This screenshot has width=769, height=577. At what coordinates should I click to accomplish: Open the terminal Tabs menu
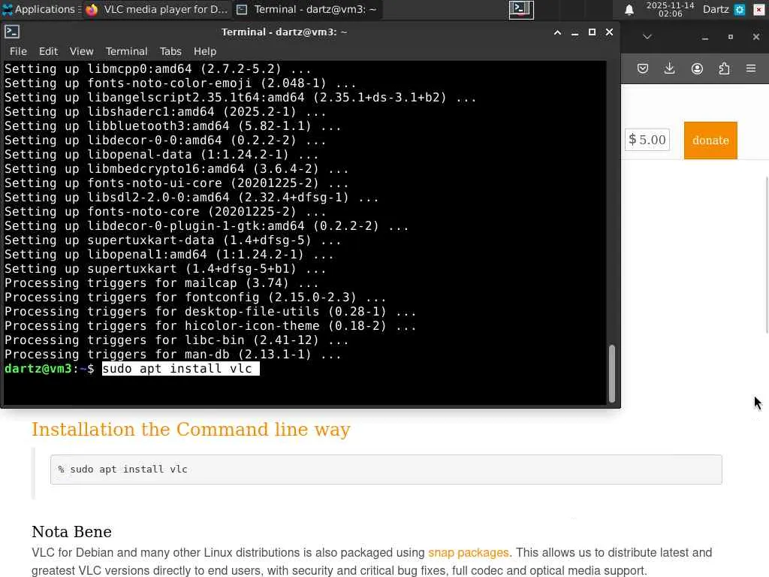pyautogui.click(x=170, y=51)
